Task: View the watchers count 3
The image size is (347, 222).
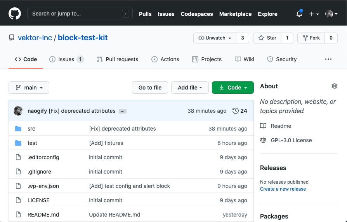Action: 243,38
